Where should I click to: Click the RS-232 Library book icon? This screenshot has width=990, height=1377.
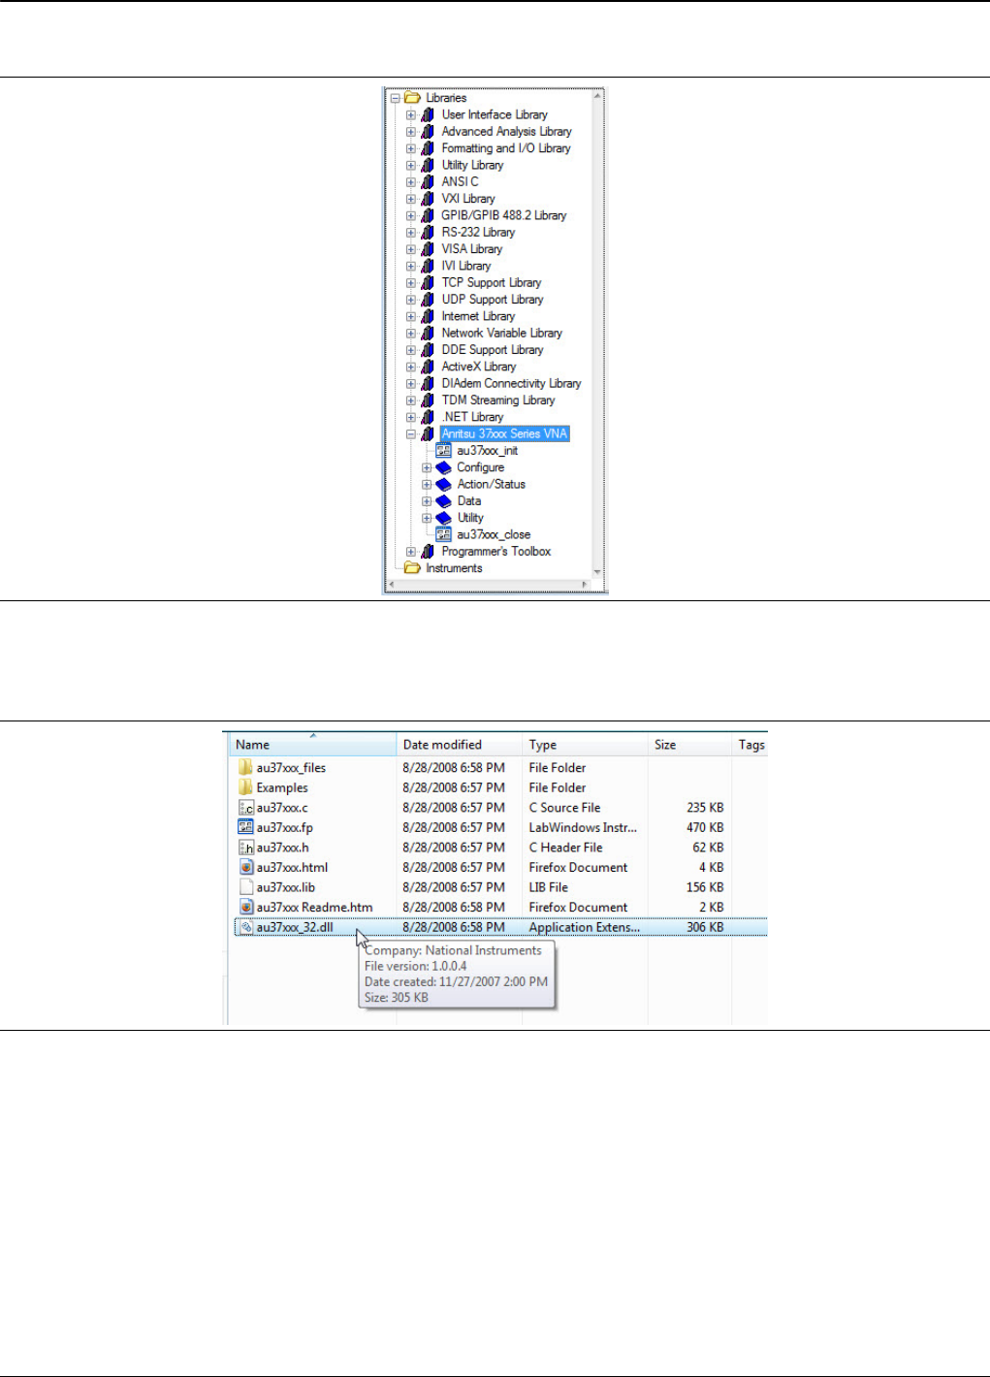pyautogui.click(x=428, y=233)
